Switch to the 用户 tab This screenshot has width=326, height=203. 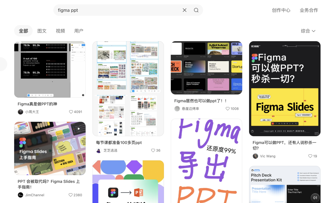(78, 31)
